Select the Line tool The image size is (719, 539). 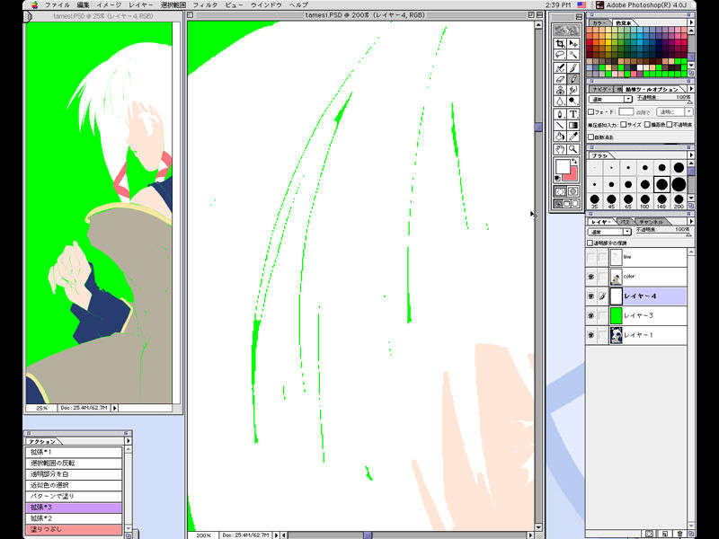[560, 125]
